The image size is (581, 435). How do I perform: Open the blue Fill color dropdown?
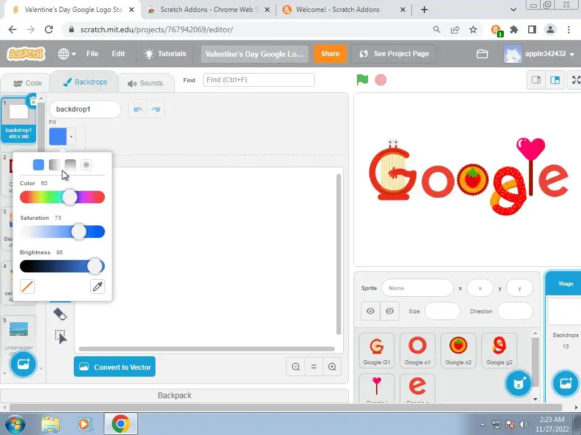(62, 137)
